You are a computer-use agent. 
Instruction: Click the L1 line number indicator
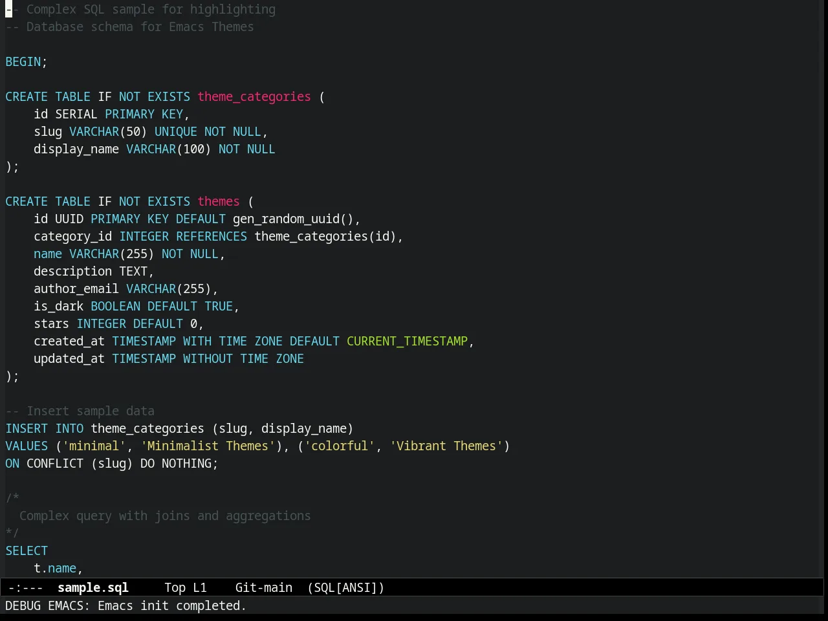[x=200, y=587]
